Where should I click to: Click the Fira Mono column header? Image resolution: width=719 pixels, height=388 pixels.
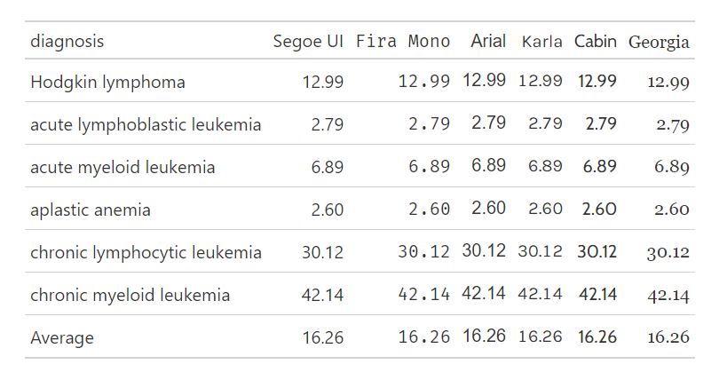403,42
